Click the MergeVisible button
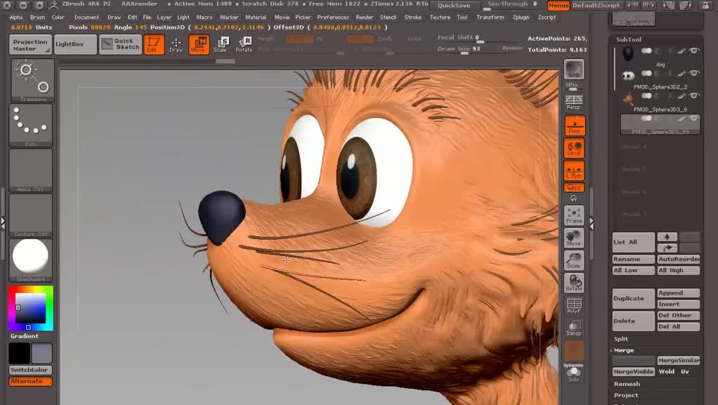 pos(633,372)
